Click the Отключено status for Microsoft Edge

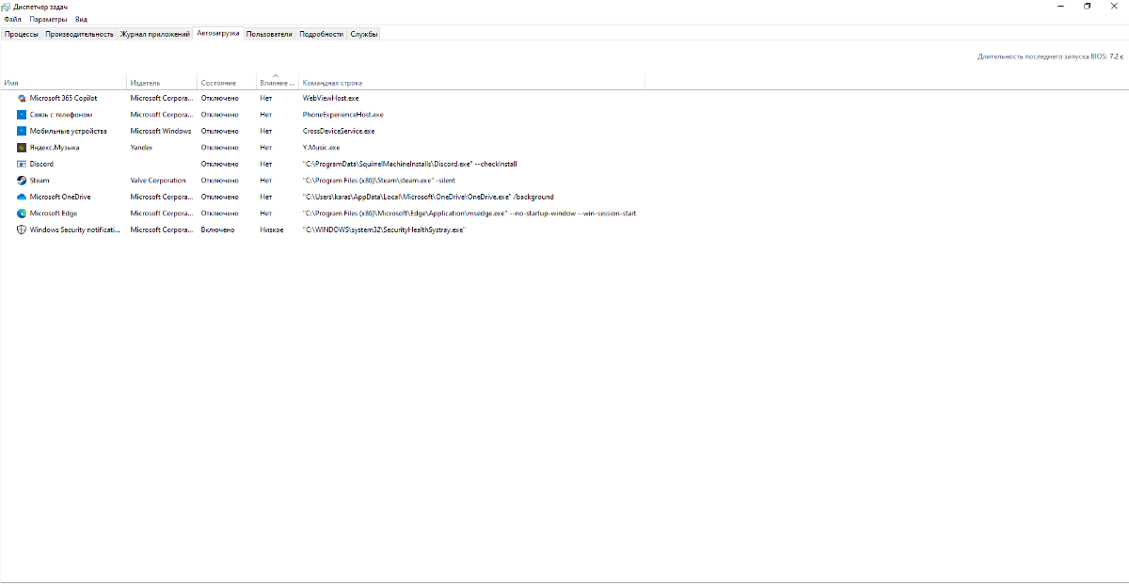[x=220, y=214]
